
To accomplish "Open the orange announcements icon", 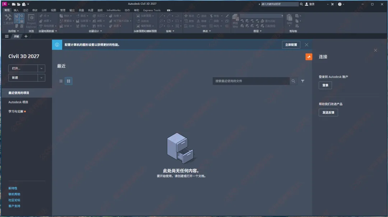I will point(309,57).
